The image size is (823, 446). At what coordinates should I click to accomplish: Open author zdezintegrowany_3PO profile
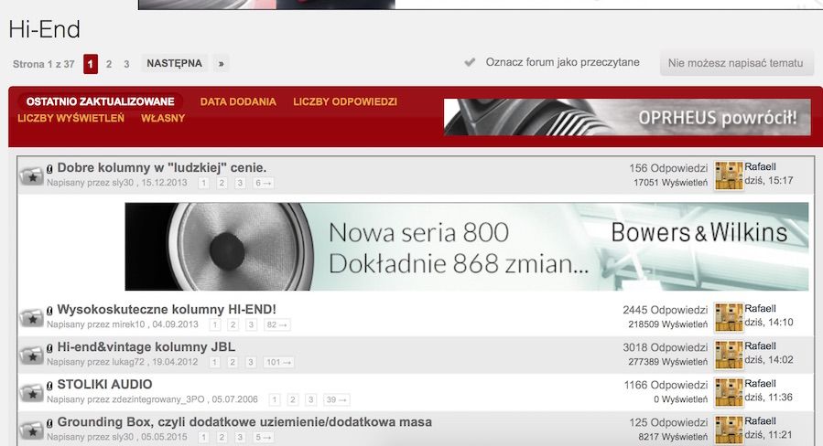[x=158, y=400]
